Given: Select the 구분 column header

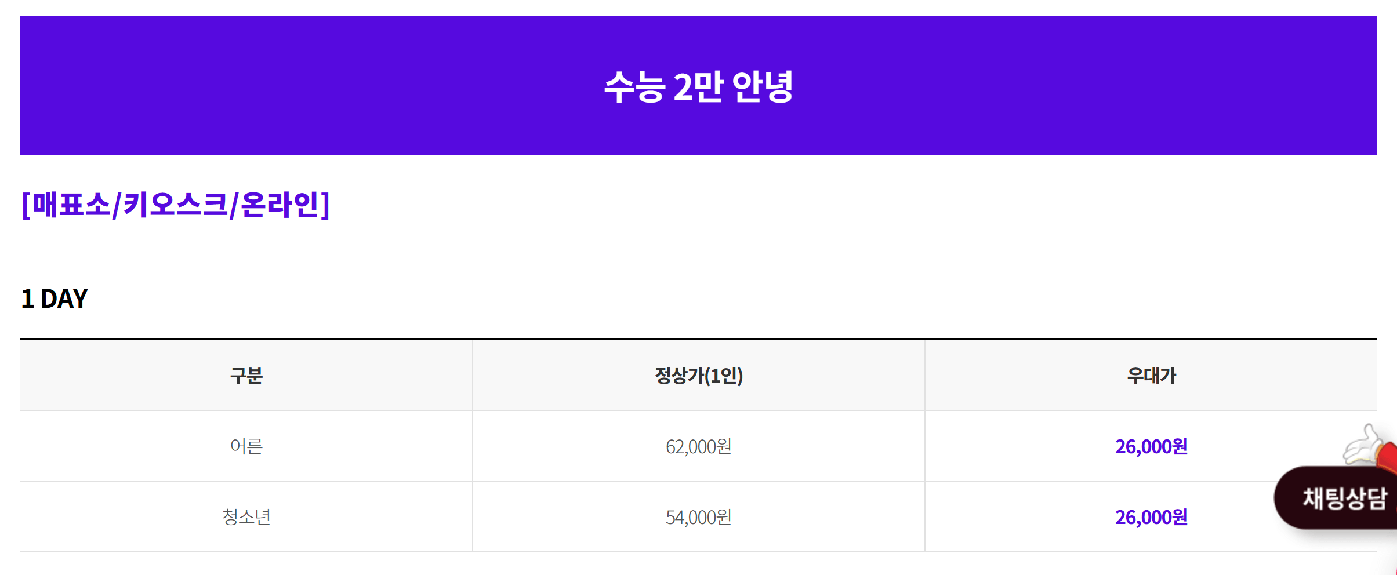Looking at the screenshot, I should [x=246, y=374].
